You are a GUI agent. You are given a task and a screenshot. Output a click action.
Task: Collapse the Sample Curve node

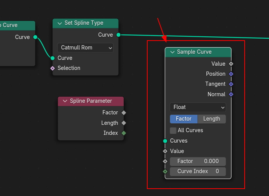pyautogui.click(x=172, y=52)
